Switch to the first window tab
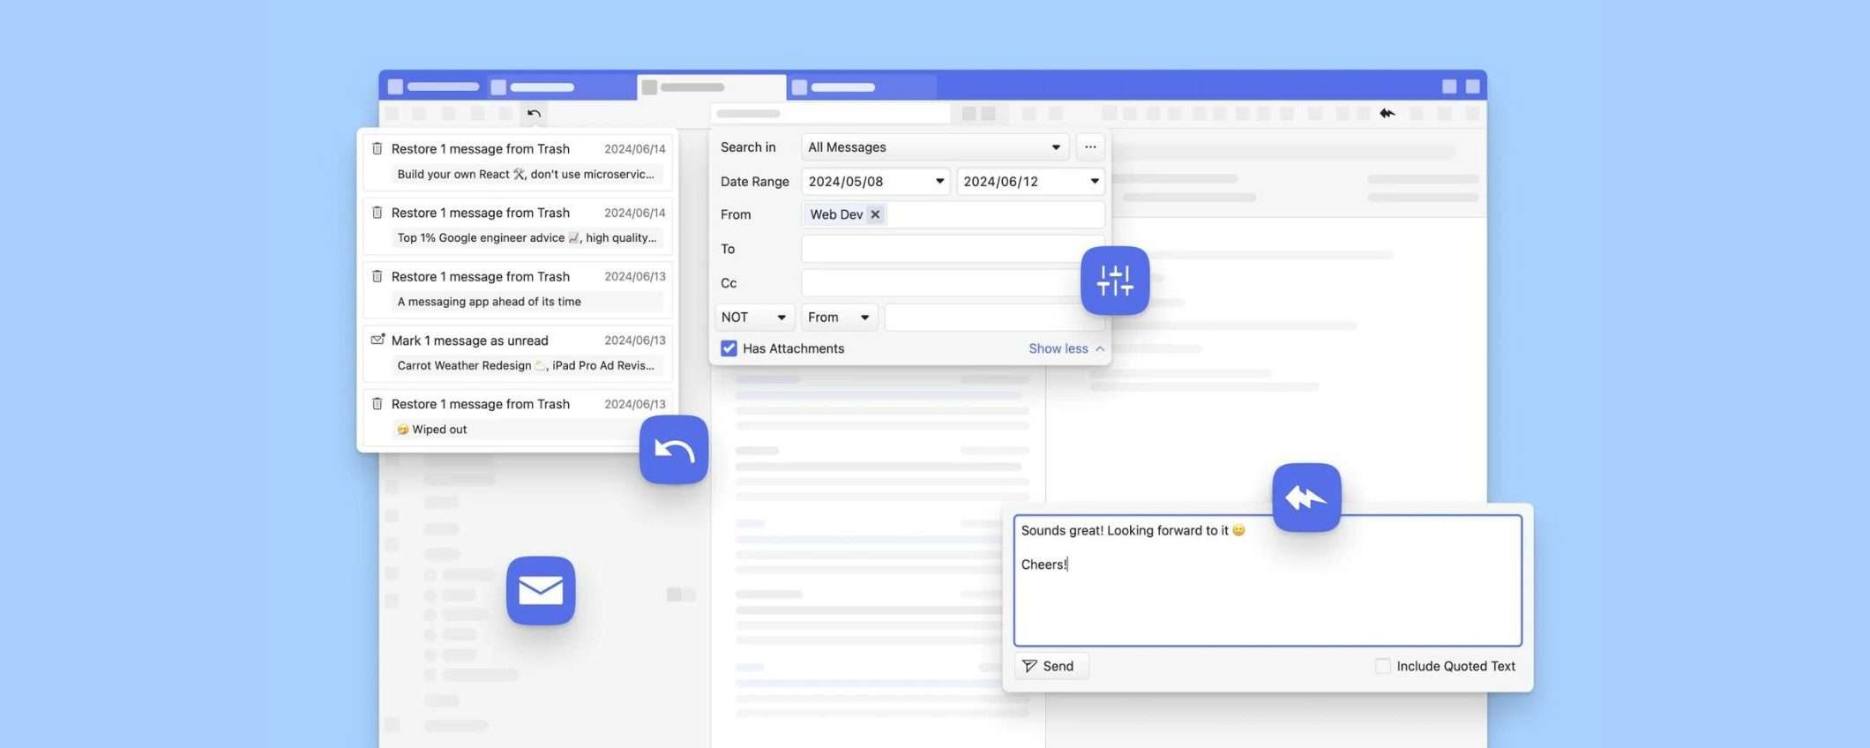The image size is (1870, 748). coord(433,86)
